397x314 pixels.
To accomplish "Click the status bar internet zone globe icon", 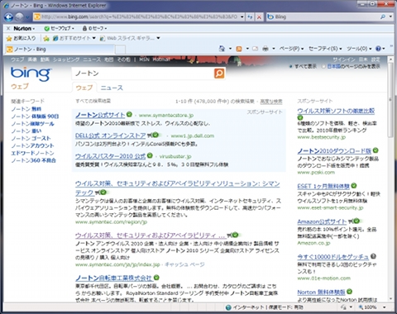I will click(228, 307).
